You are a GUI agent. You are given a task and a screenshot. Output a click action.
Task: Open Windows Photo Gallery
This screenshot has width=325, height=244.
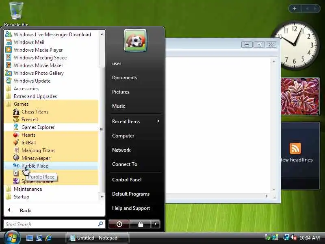[x=51, y=73]
